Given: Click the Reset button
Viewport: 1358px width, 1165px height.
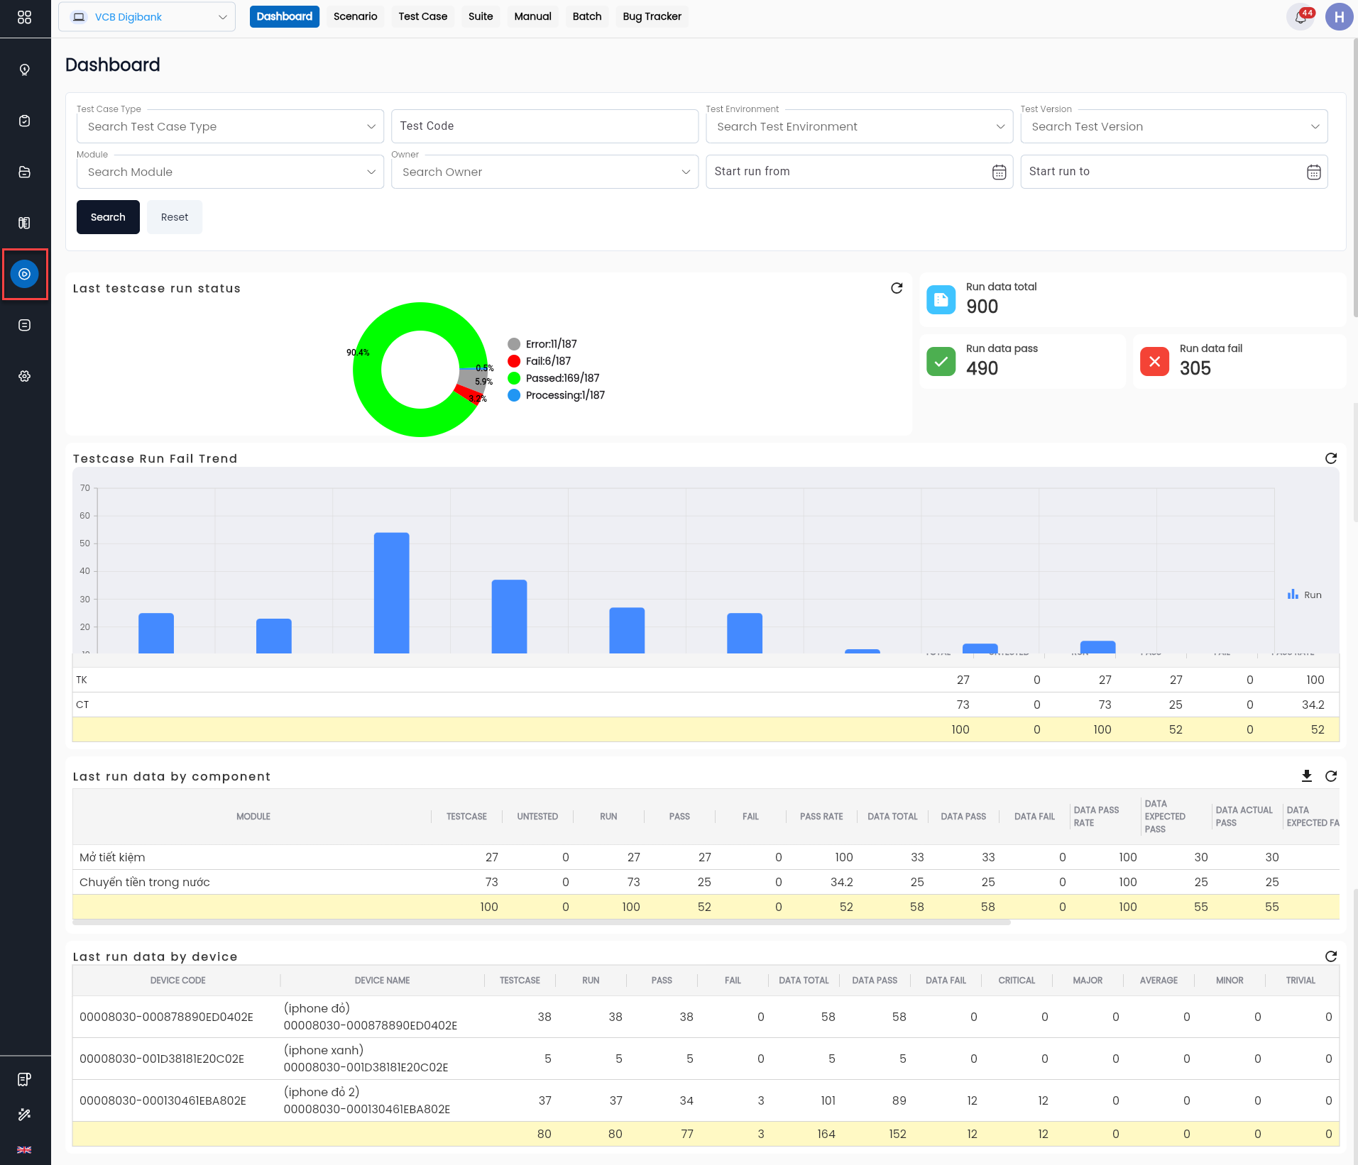Looking at the screenshot, I should coord(175,217).
